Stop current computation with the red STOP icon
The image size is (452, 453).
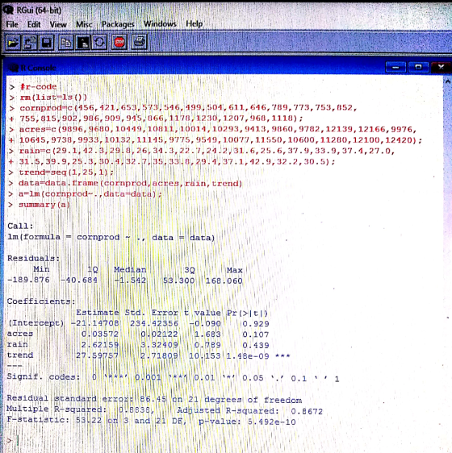click(x=119, y=43)
